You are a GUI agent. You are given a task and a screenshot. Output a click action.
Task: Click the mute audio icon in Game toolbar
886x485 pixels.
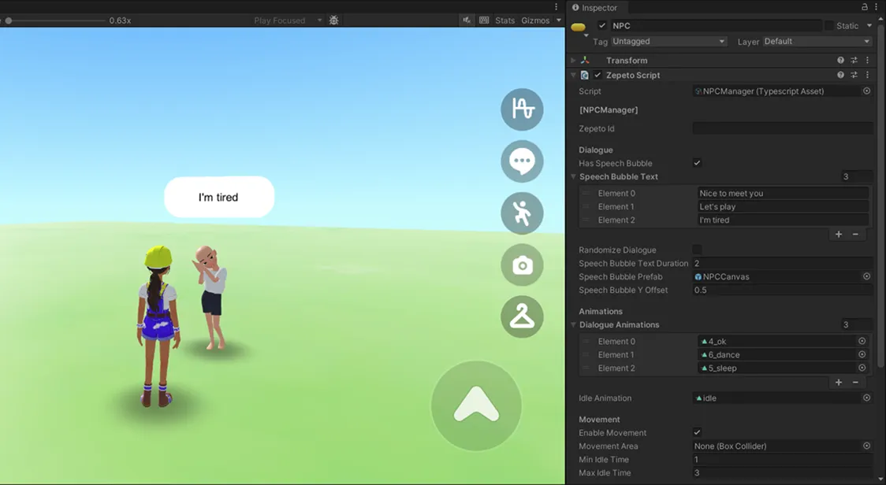467,20
